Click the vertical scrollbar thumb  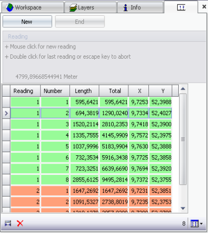click(x=183, y=139)
